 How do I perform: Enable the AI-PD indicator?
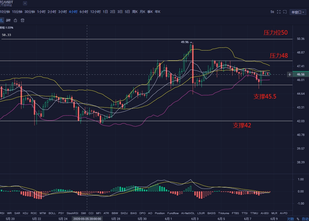pyautogui.click(x=284, y=213)
